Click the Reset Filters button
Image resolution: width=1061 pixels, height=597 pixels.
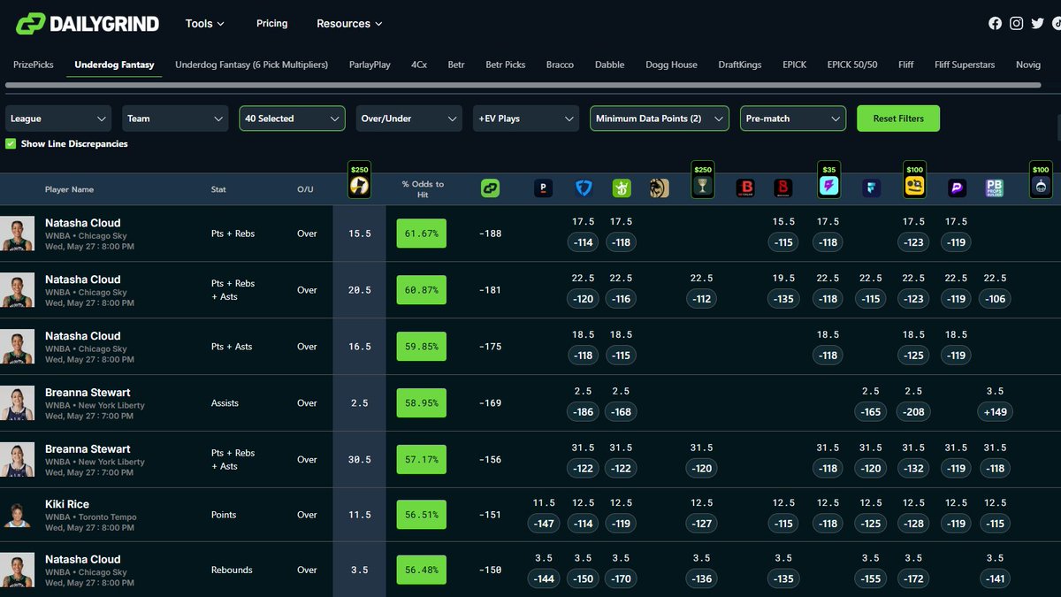tap(898, 119)
